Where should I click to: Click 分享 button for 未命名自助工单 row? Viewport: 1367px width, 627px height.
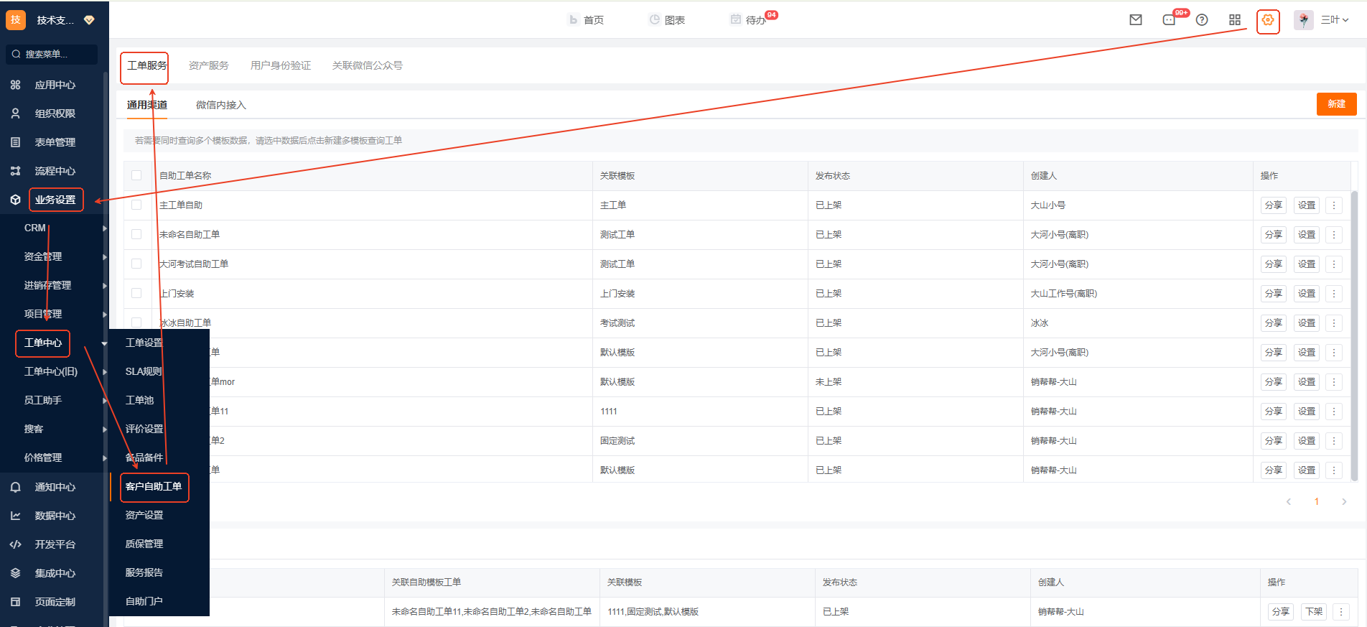(x=1273, y=235)
